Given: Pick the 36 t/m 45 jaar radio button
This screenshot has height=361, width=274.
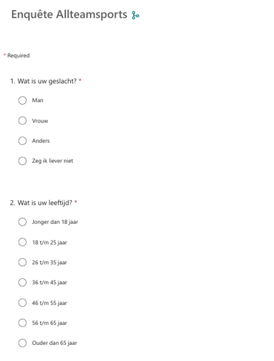Looking at the screenshot, I should [22, 282].
